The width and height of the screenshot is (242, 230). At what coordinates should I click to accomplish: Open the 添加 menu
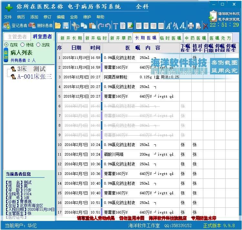tap(34, 17)
